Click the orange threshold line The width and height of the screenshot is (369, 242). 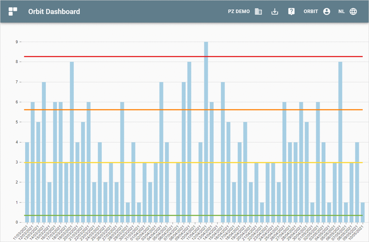(184, 110)
